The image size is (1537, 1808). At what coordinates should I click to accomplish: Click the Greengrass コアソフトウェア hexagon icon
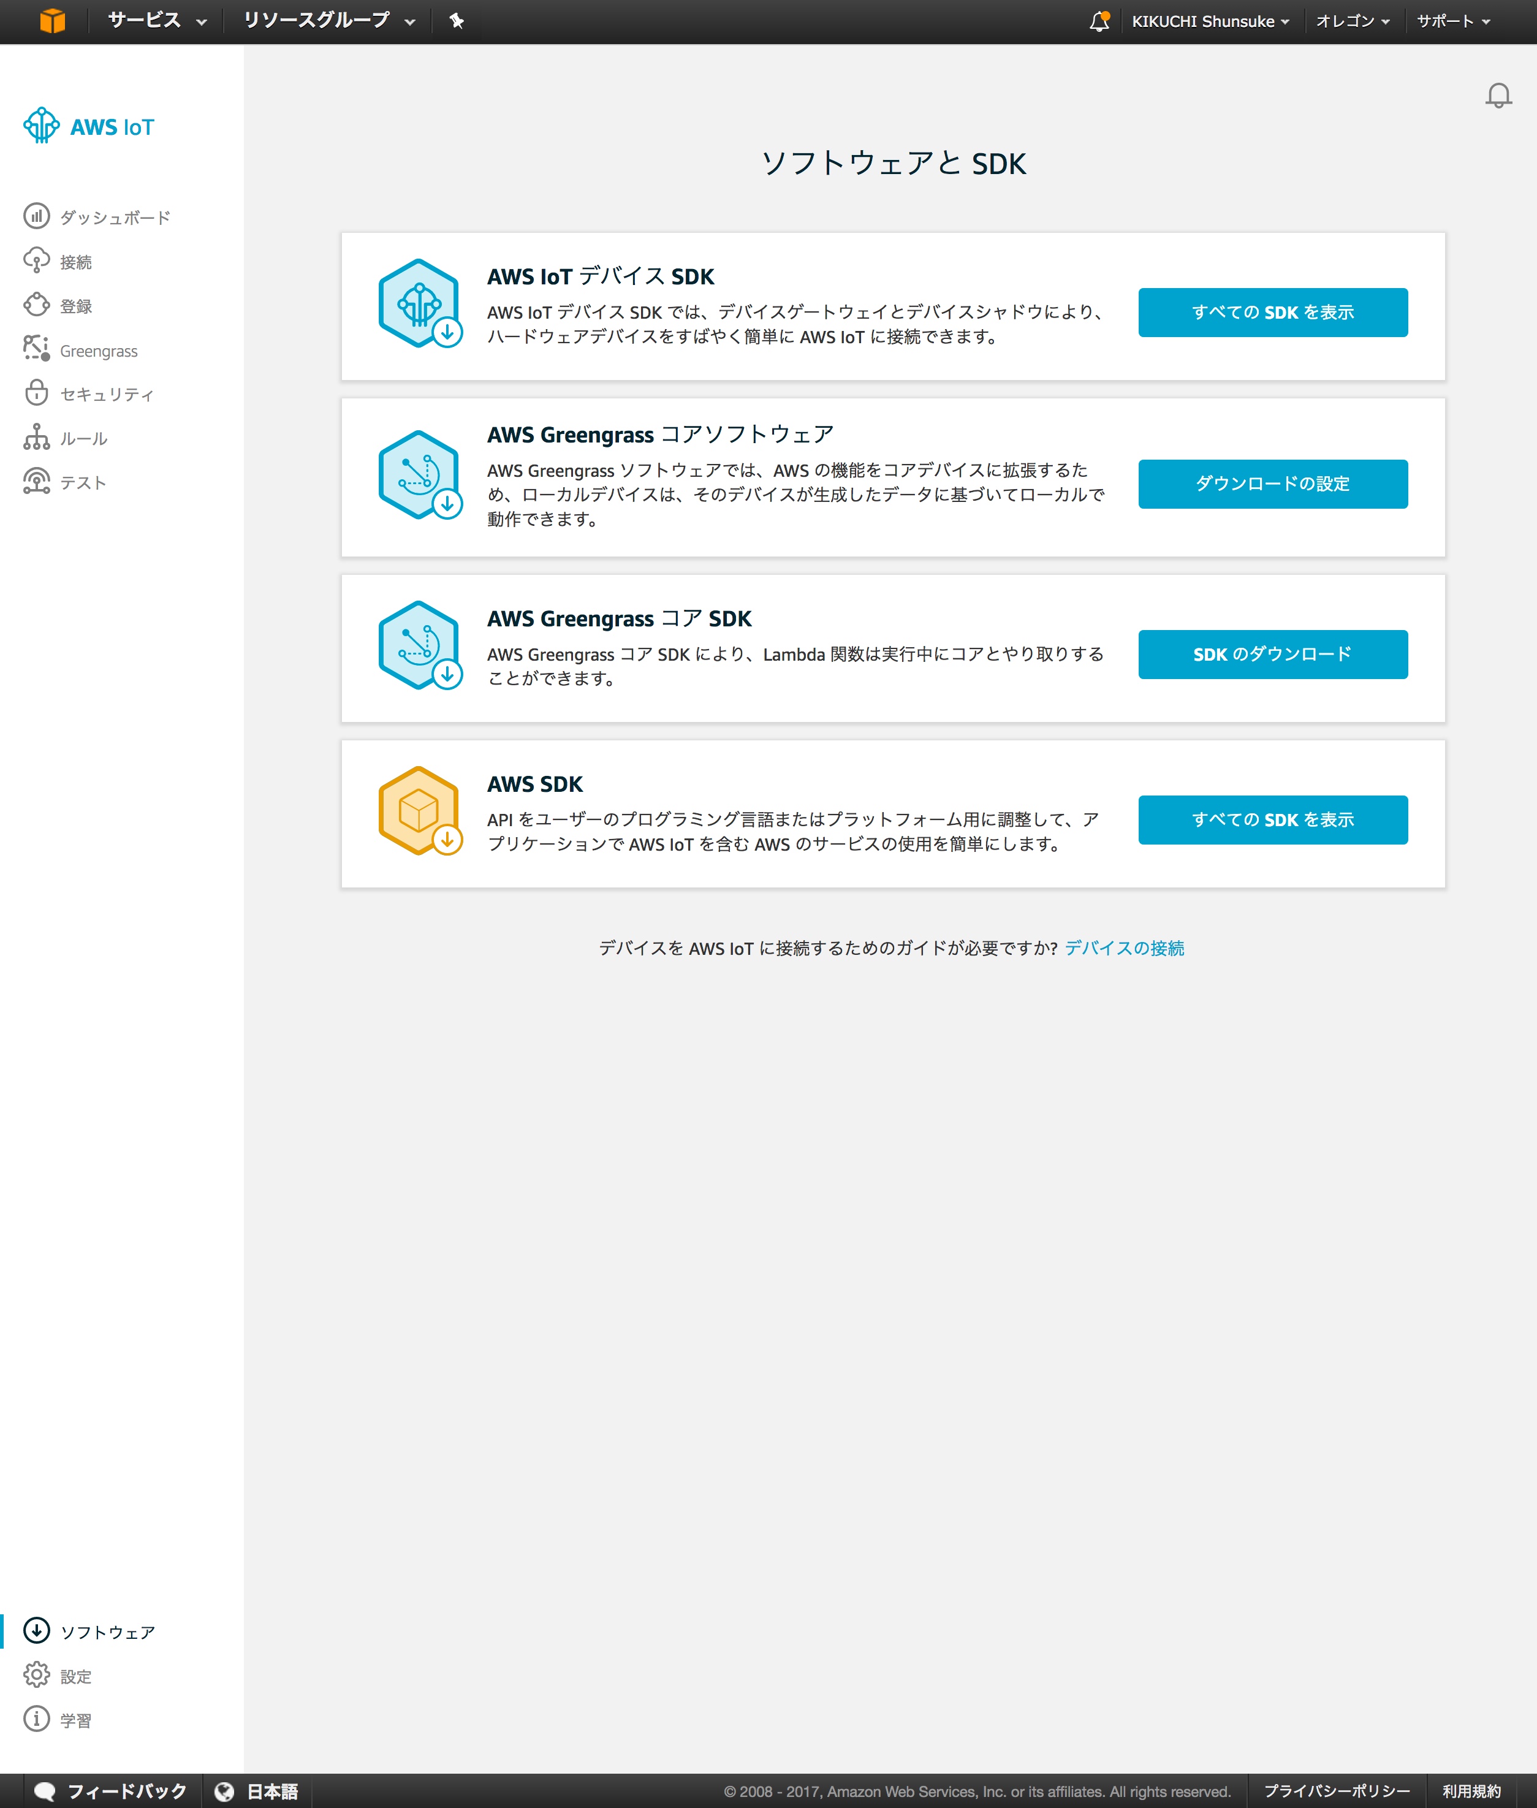tap(420, 476)
